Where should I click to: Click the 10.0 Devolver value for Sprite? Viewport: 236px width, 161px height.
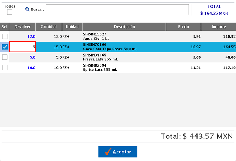[31, 68]
